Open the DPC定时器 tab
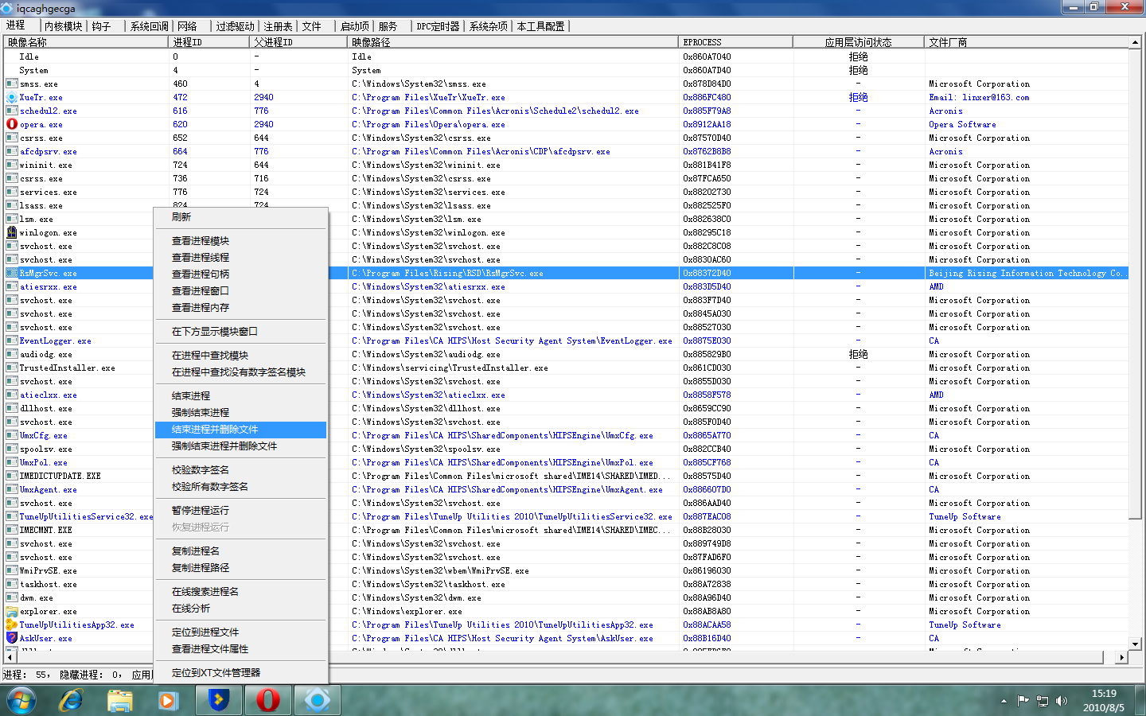 point(439,26)
